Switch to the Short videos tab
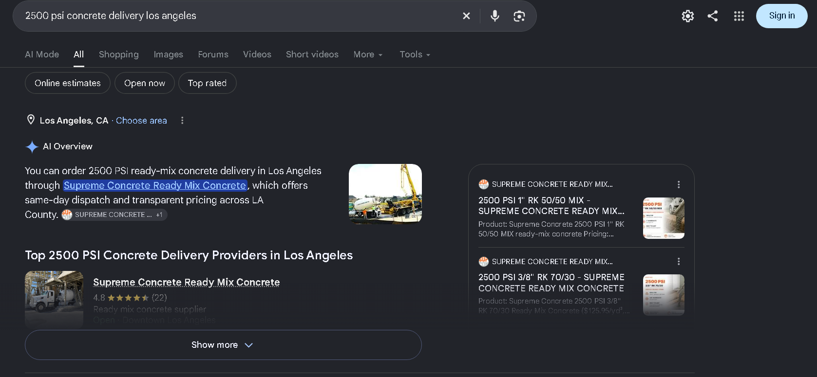Image resolution: width=817 pixels, height=377 pixels. click(x=312, y=54)
